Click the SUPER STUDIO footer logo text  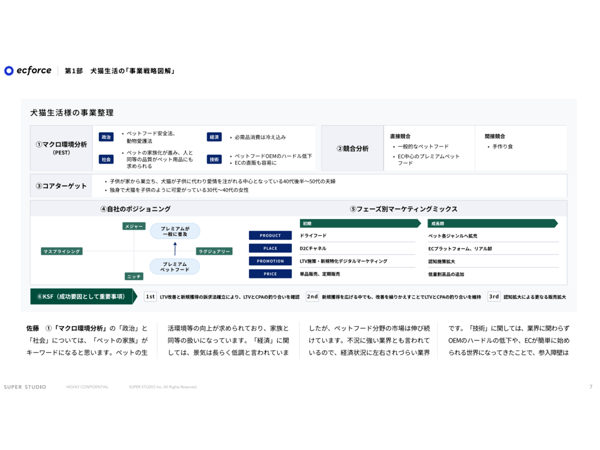tap(25, 387)
